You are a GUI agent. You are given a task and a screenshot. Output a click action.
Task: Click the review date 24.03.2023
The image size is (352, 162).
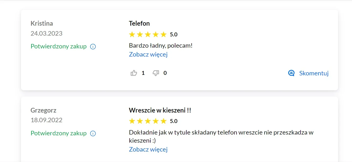pos(46,33)
